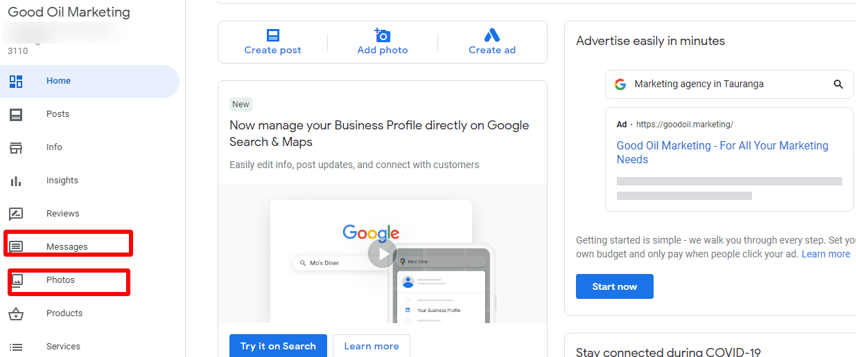Click the Good Oil Marketing ad headline
856x357 pixels.
[722, 153]
